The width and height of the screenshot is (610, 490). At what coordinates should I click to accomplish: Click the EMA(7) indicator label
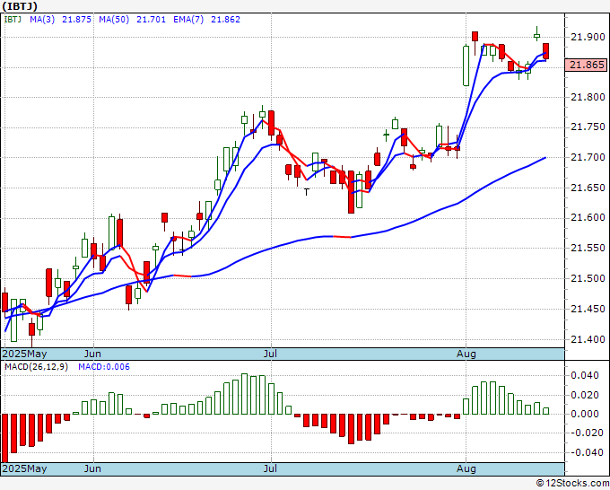(188, 20)
